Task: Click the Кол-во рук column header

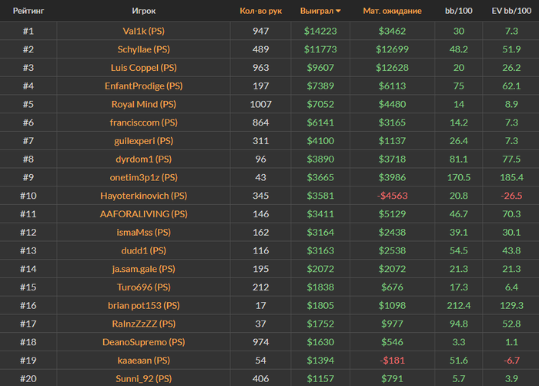Action: click(260, 12)
